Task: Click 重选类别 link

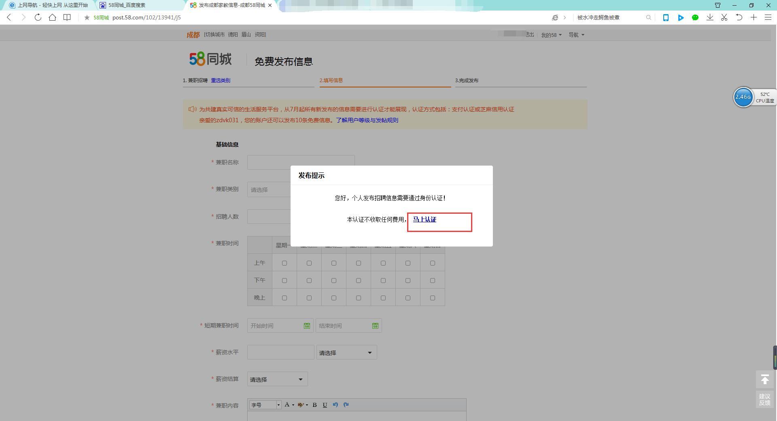Action: tap(221, 80)
